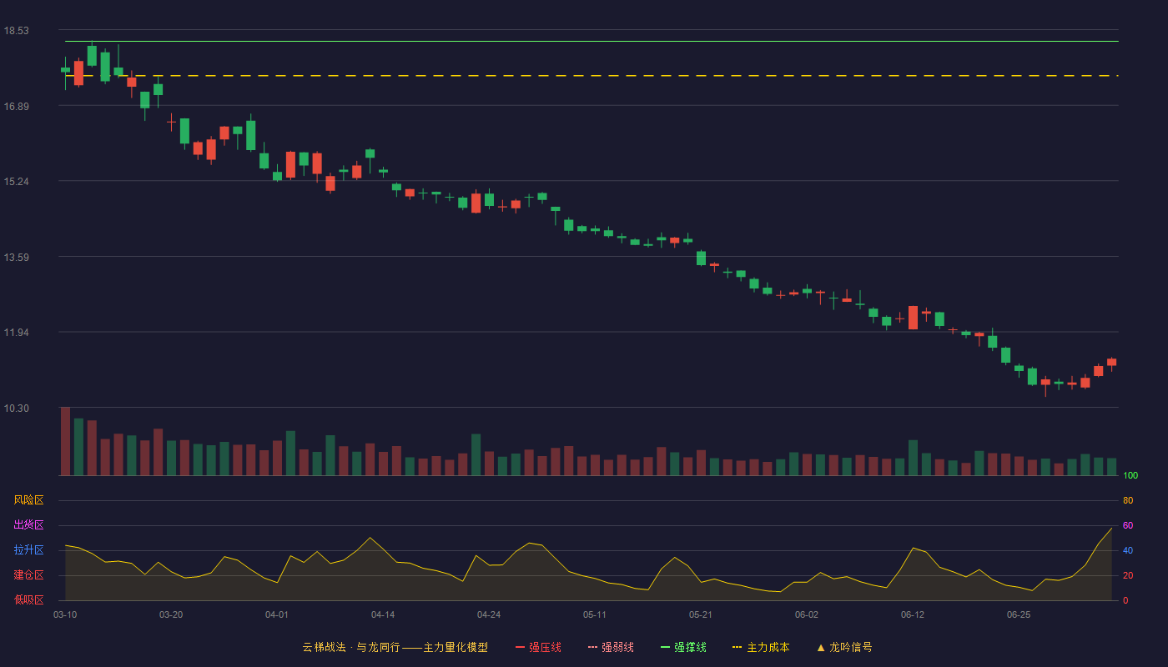Click the 03-10 date axis label

(x=65, y=614)
